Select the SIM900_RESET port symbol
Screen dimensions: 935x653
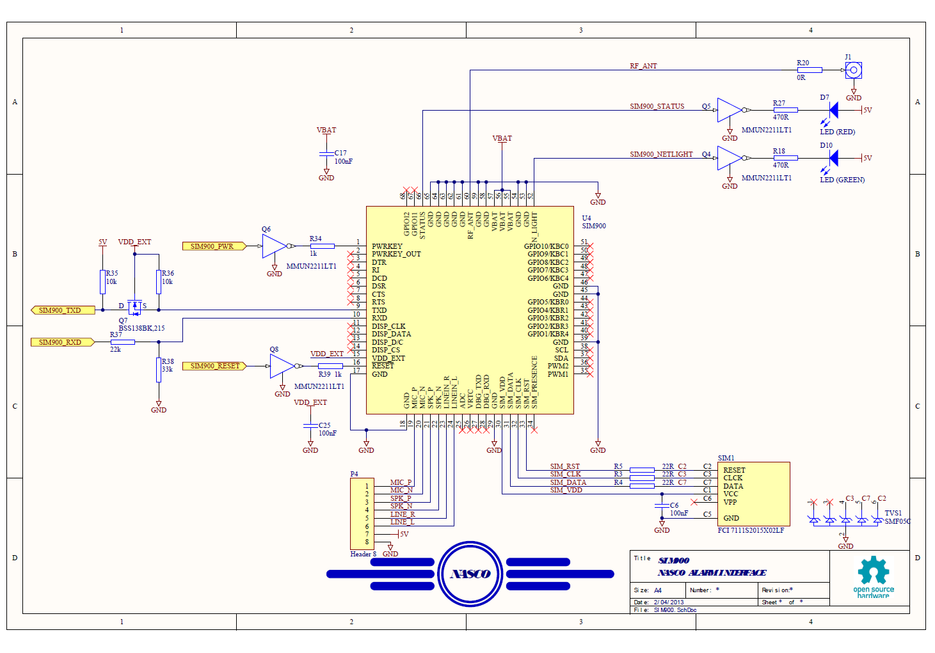(x=214, y=366)
